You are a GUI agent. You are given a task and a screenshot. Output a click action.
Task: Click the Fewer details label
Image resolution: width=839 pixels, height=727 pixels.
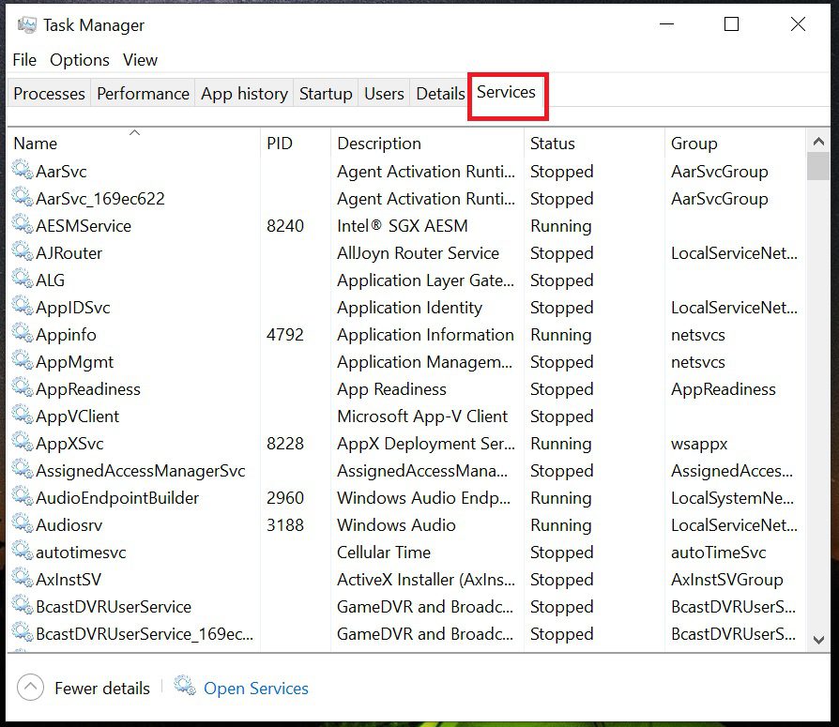[102, 689]
